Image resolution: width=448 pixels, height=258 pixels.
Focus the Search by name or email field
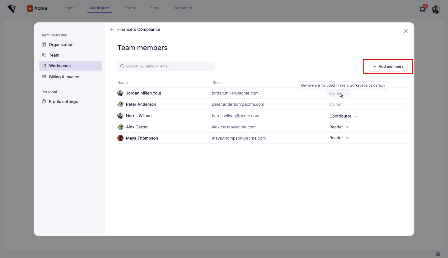coord(166,66)
